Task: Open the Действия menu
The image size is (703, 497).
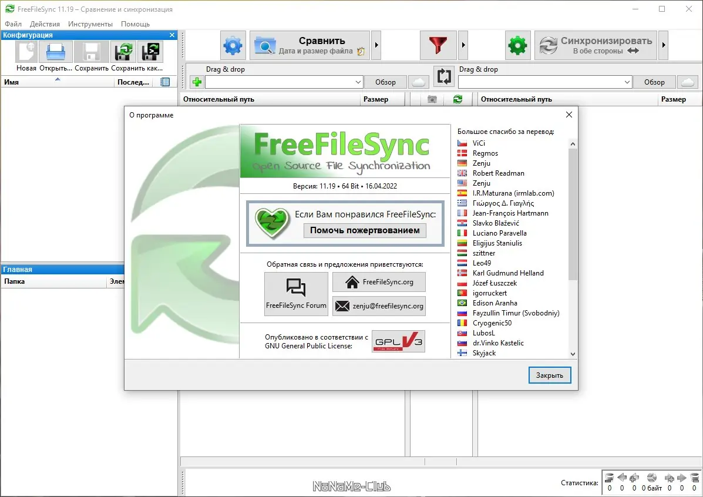Action: [45, 23]
